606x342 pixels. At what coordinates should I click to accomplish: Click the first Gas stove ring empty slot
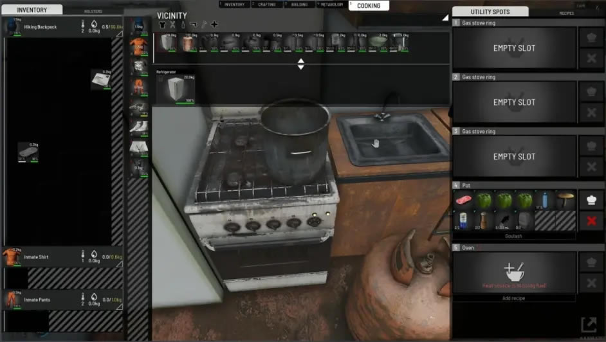514,48
